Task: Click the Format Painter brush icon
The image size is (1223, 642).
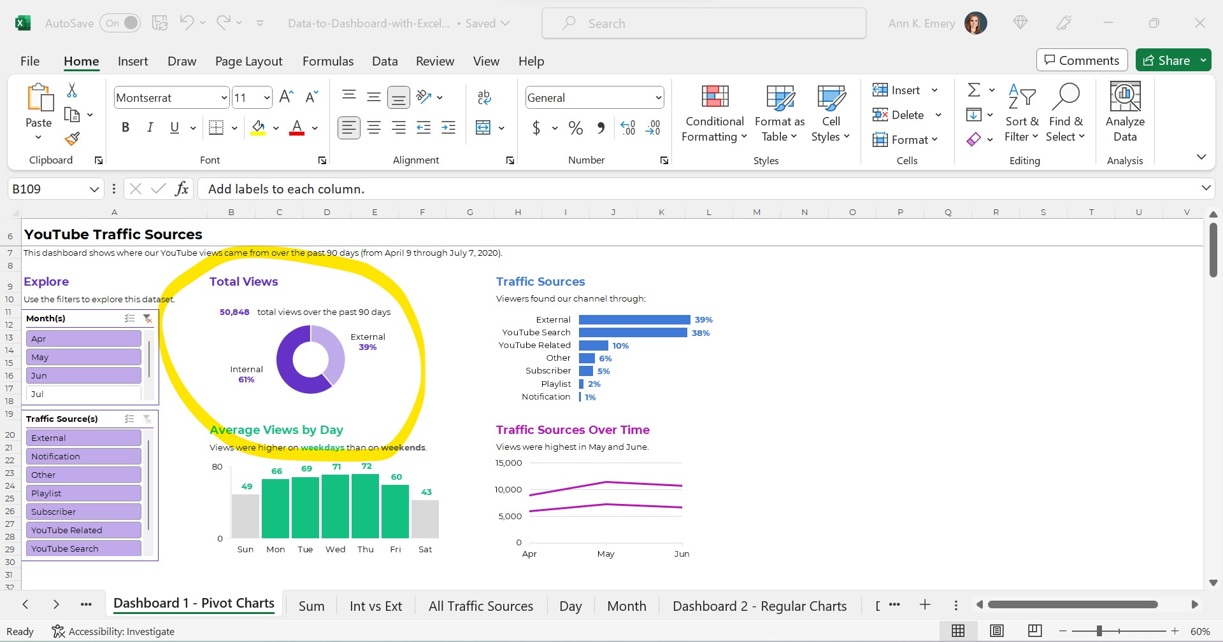Action: (x=73, y=138)
